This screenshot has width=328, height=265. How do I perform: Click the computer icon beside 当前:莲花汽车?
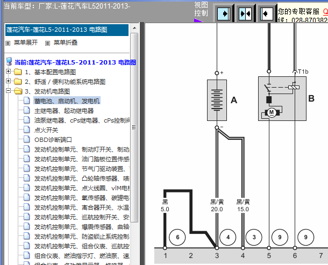[9, 61]
